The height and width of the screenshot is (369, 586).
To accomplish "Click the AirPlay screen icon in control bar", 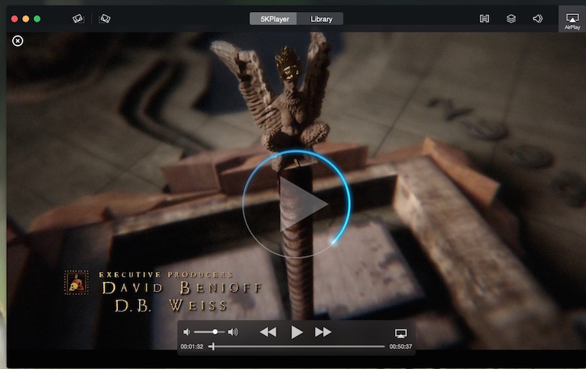I will click(400, 333).
